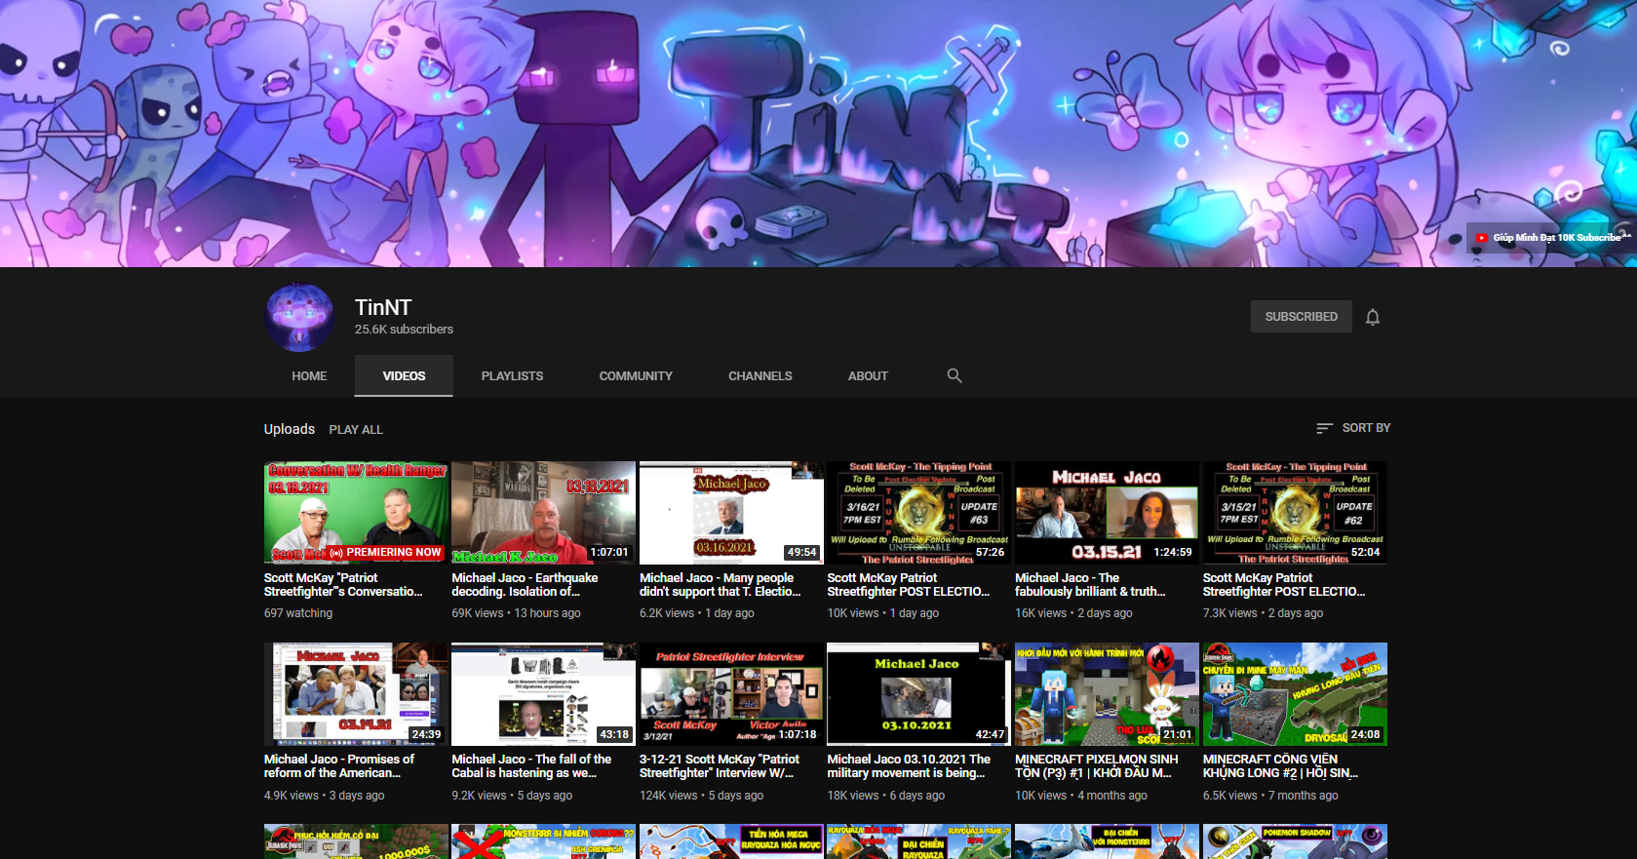Click title '3-12-21 Scott McKay Patriot Streetfighter Interview'
The image size is (1637, 859).
click(720, 766)
